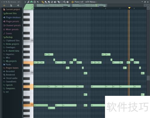Viewport: 150px width, 118px height.
Task: Minimize the piano roll window
Action: point(142,2)
